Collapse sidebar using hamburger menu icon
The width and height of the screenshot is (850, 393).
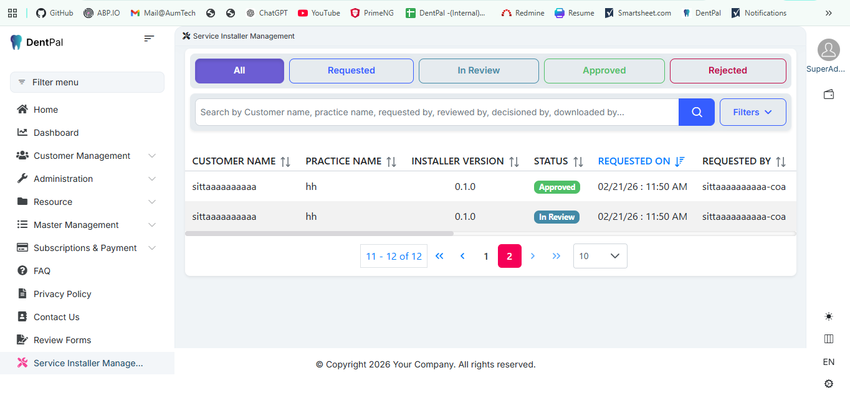[x=149, y=39]
